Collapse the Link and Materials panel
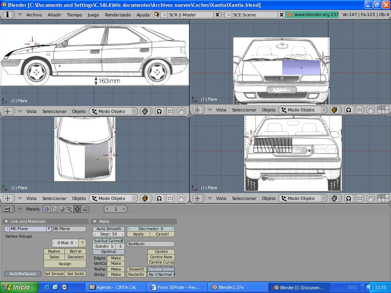The image size is (391, 293). pos(6,222)
